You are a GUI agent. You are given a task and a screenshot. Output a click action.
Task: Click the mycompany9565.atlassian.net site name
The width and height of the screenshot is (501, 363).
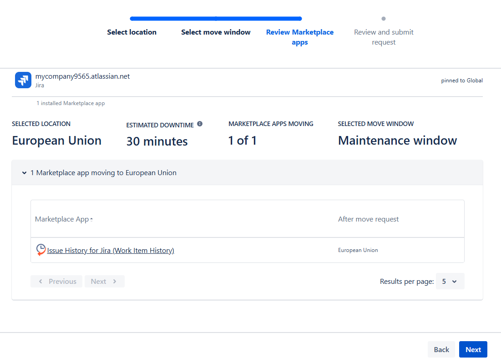pyautogui.click(x=82, y=76)
